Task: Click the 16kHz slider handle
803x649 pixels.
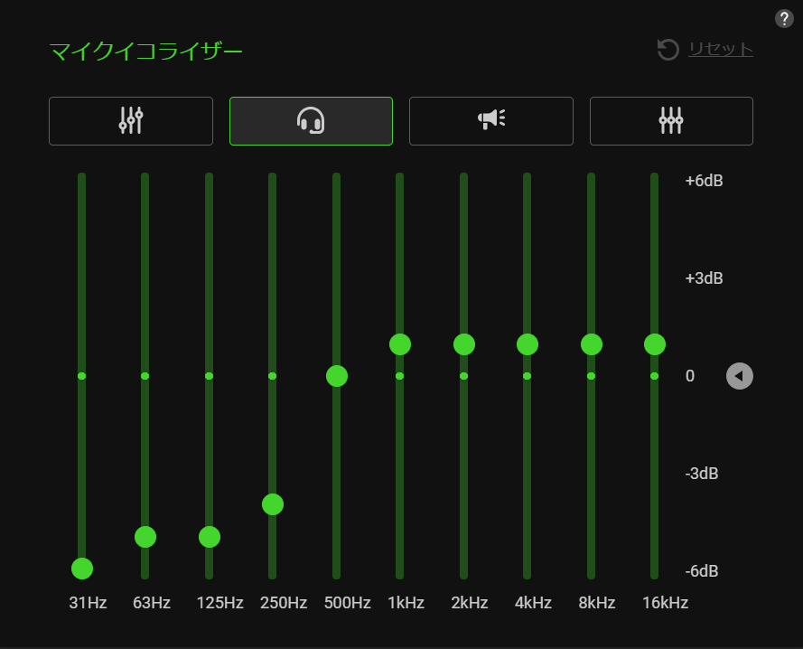Action: pyautogui.click(x=655, y=344)
